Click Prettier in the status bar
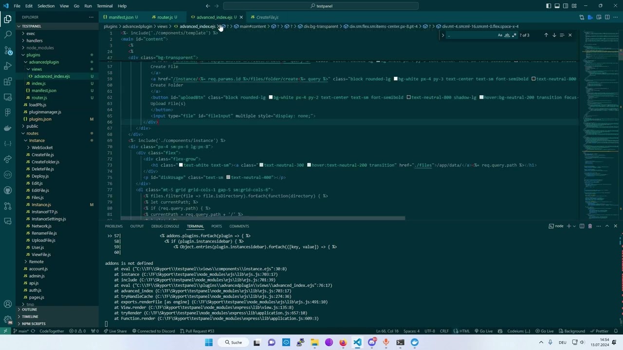 point(599,331)
